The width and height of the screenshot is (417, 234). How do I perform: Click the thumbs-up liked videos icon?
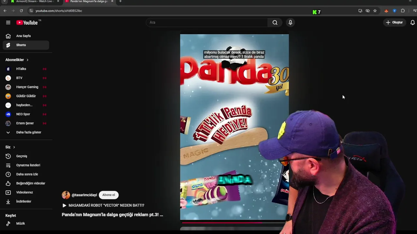click(8, 184)
